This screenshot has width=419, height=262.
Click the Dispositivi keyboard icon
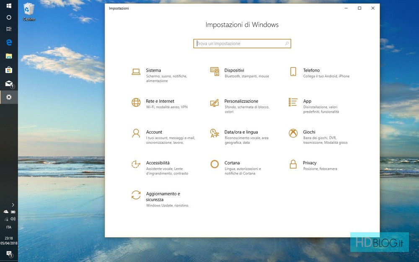215,72
